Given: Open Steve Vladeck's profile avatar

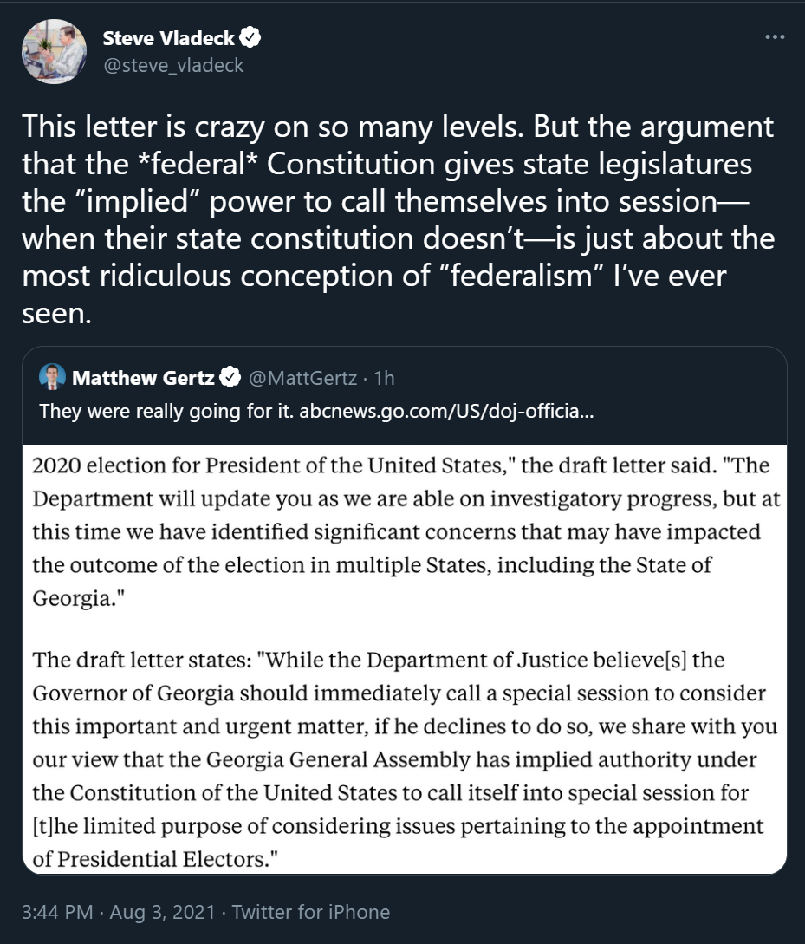Looking at the screenshot, I should (54, 51).
